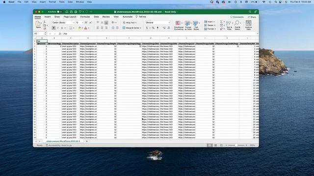Click the add new sheet plus button
The width and height of the screenshot is (314, 176).
pos(87,141)
